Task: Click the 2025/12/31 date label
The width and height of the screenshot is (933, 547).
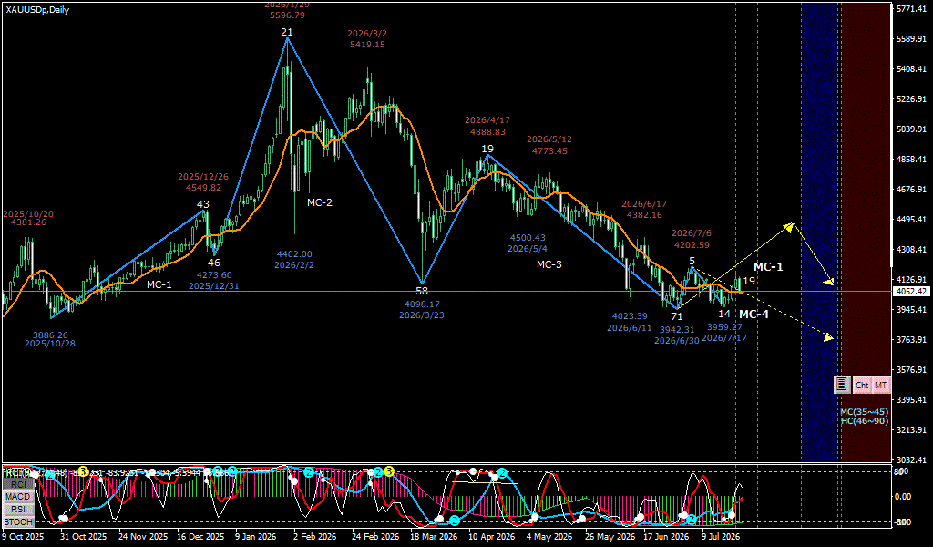Action: 213,285
